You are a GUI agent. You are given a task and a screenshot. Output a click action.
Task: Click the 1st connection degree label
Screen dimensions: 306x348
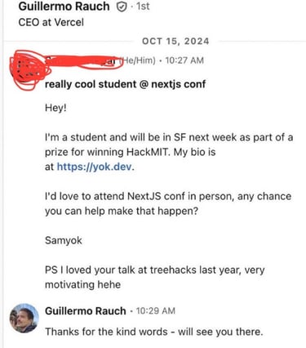click(x=143, y=6)
